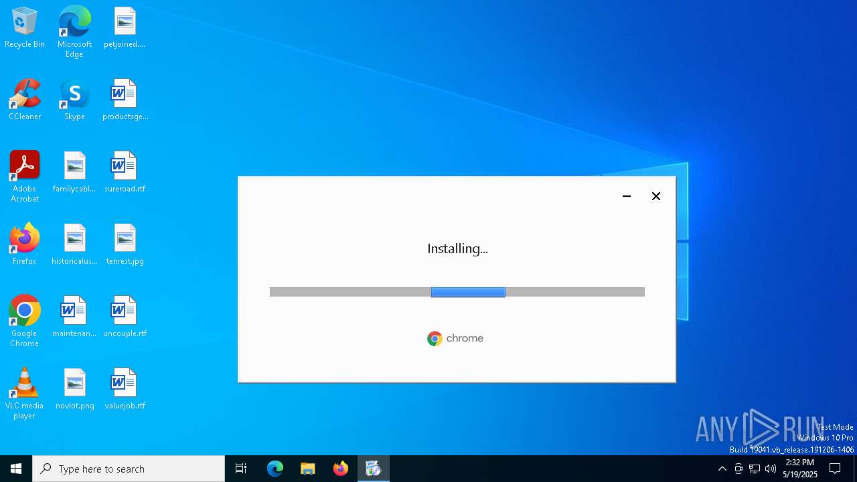857x482 pixels.
Task: Launch Edge from the taskbar
Action: point(275,469)
